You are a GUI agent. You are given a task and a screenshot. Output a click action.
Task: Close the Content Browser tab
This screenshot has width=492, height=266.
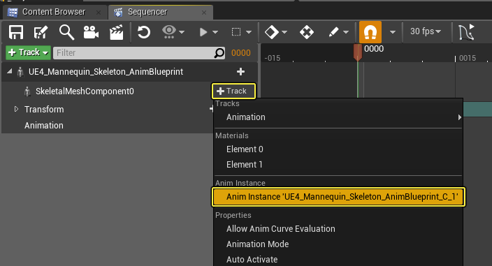pyautogui.click(x=99, y=13)
